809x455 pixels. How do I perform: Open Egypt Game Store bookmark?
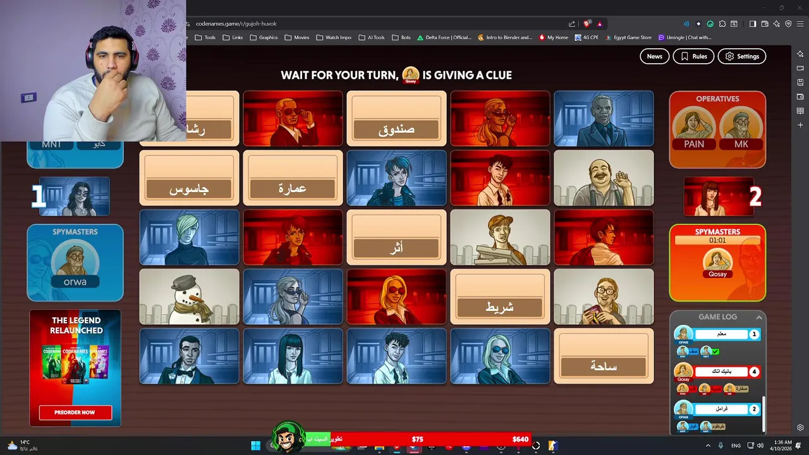[628, 37]
